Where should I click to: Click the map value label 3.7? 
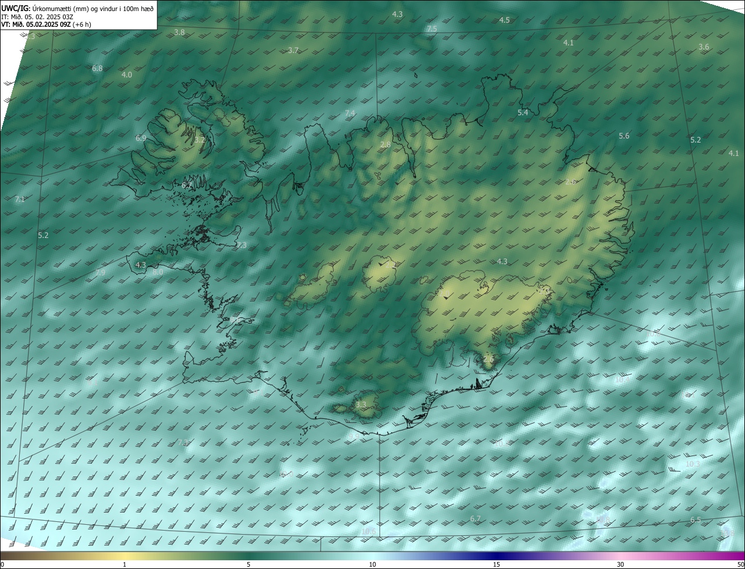[x=293, y=51]
